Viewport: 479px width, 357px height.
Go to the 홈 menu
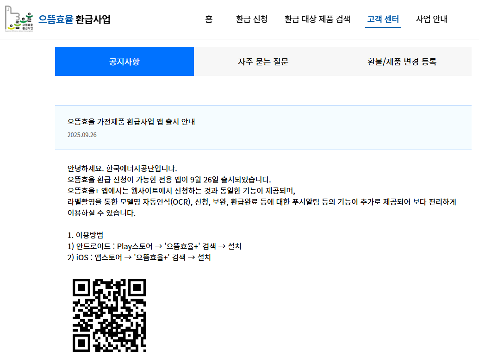(209, 19)
